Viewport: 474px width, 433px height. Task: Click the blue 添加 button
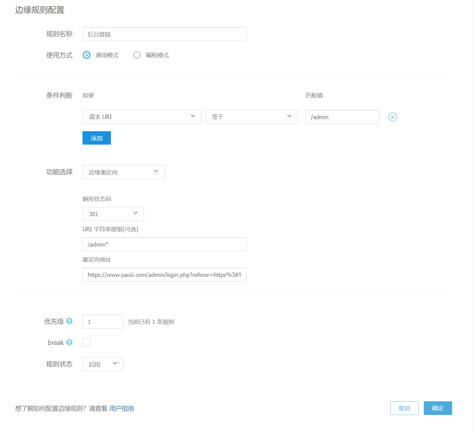pyautogui.click(x=97, y=138)
